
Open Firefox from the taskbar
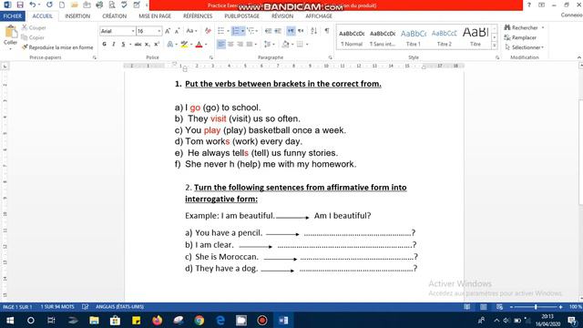pos(158,320)
